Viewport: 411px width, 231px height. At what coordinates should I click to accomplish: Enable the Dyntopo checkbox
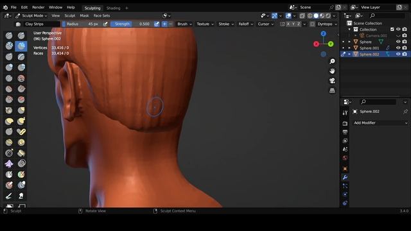(312, 24)
